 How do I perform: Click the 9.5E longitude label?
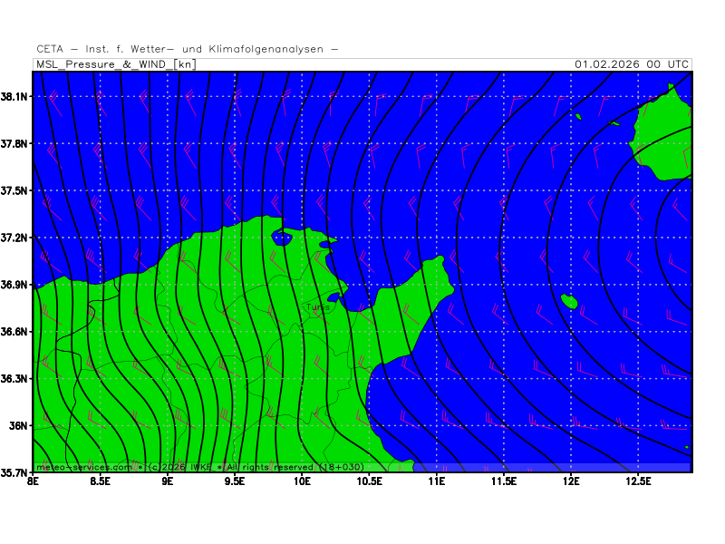pyautogui.click(x=235, y=481)
